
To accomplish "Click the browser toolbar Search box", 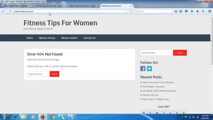I will click(153, 11).
